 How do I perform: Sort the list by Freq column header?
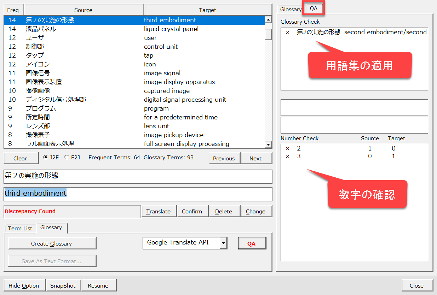tap(13, 10)
